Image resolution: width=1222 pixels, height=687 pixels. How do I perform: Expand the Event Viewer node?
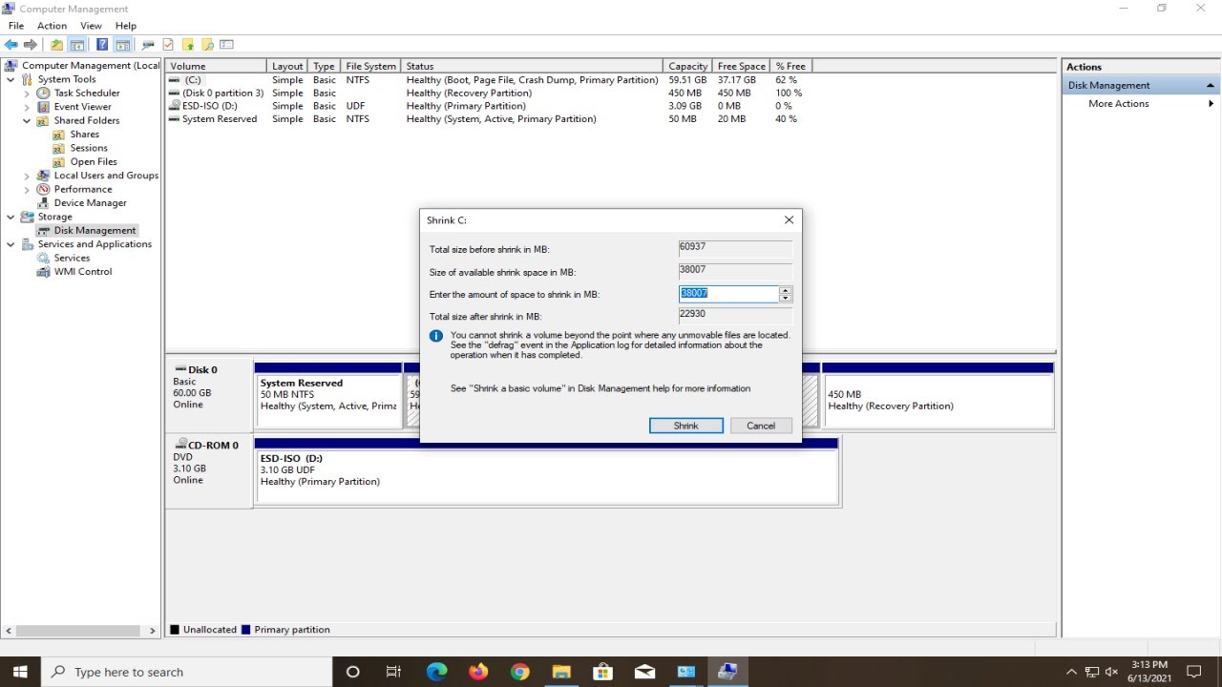tap(27, 107)
